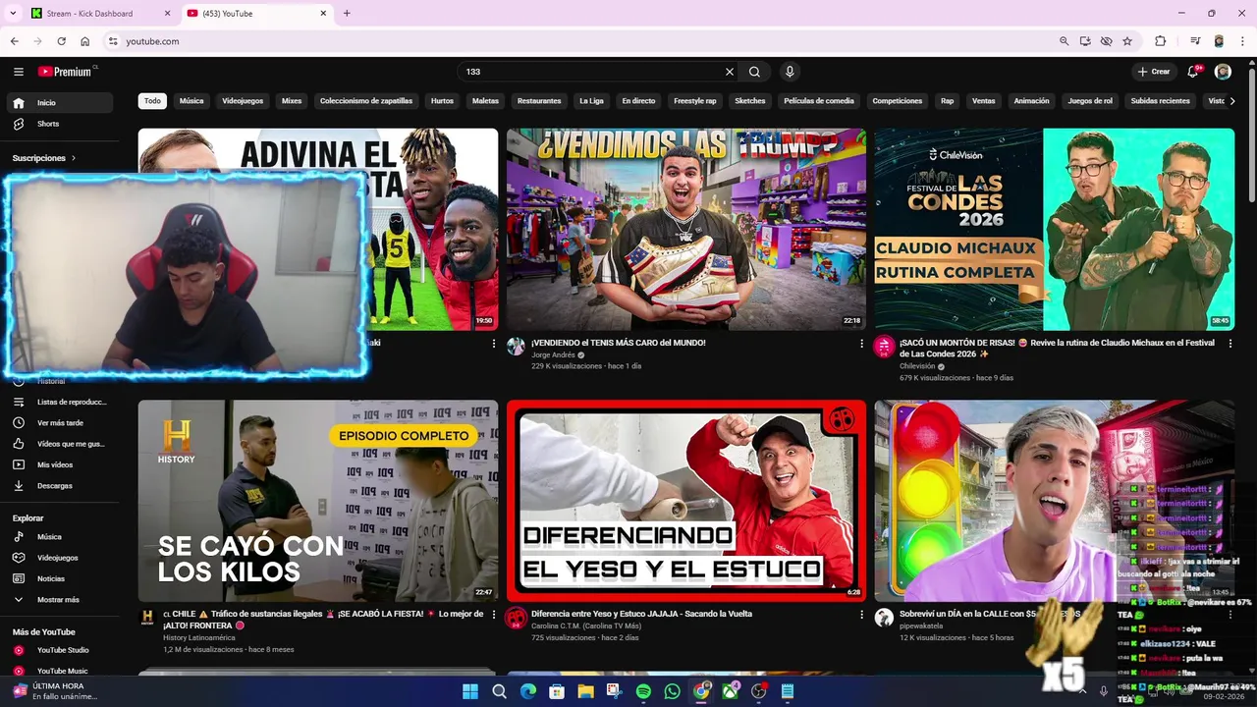This screenshot has width=1257, height=707.
Task: Click the Chrome address bar youtube.com
Action: 152,41
